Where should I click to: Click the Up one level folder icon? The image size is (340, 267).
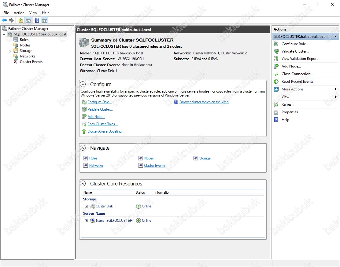[20, 20]
